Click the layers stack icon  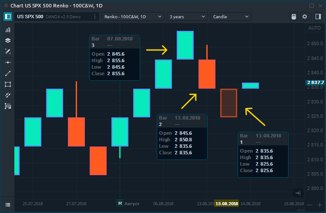pyautogui.click(x=8, y=40)
